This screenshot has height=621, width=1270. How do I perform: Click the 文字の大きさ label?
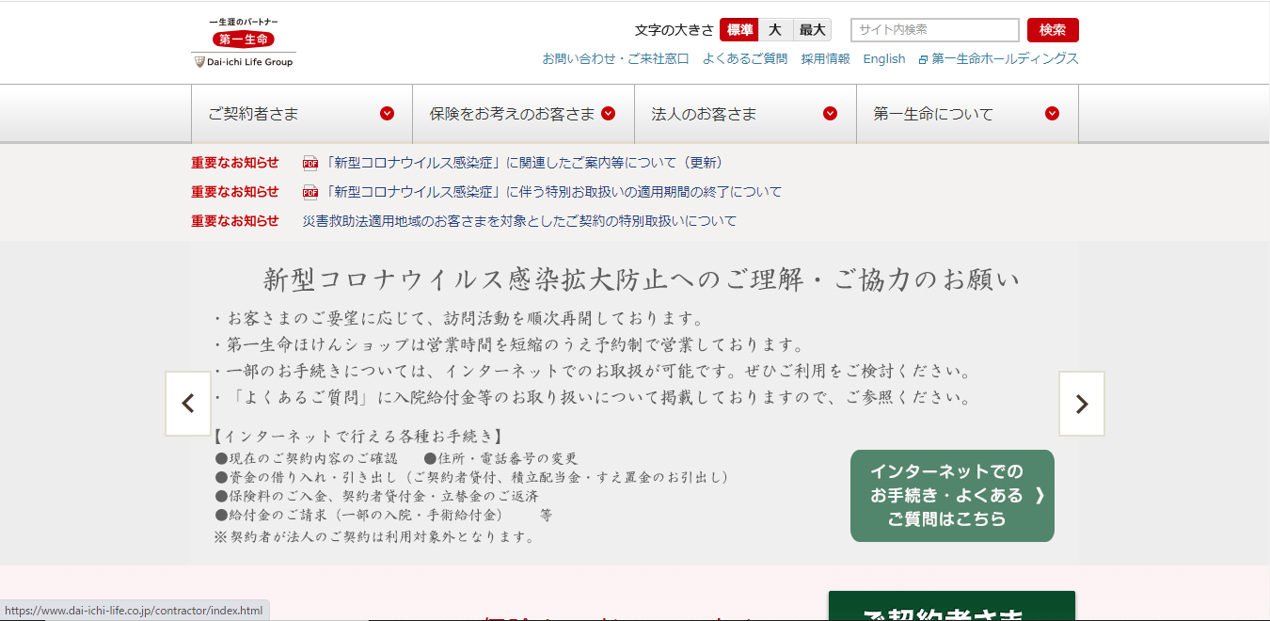point(675,30)
